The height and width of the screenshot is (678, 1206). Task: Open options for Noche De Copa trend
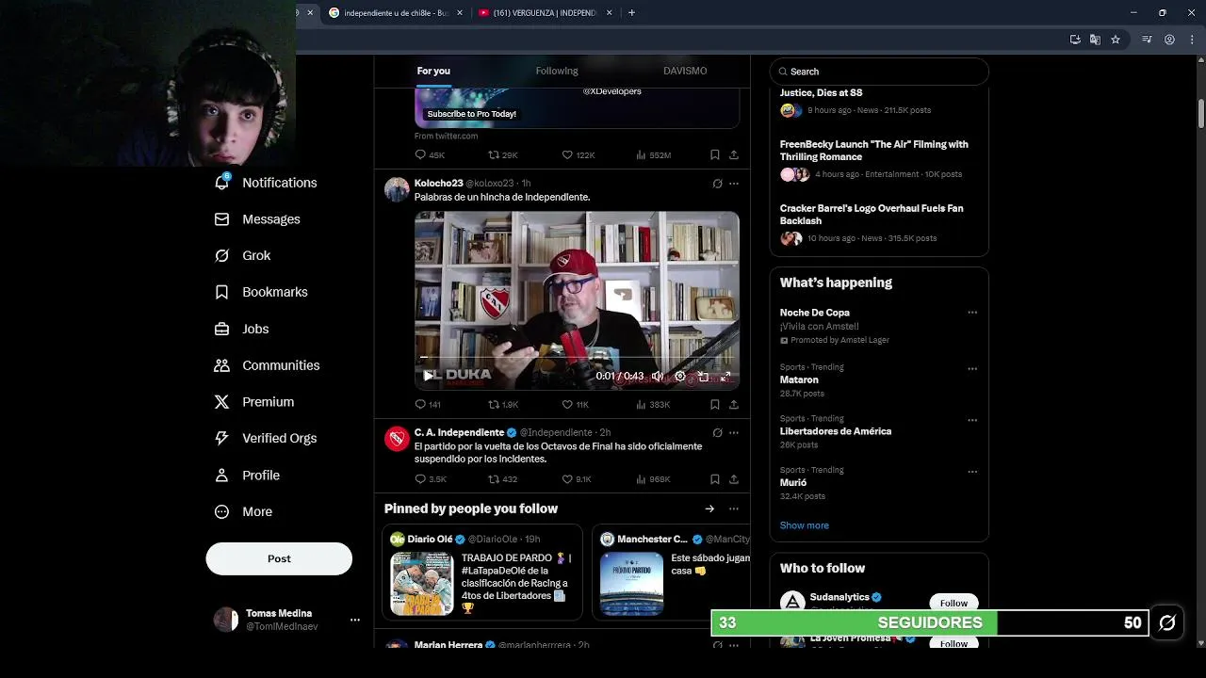[x=972, y=313]
